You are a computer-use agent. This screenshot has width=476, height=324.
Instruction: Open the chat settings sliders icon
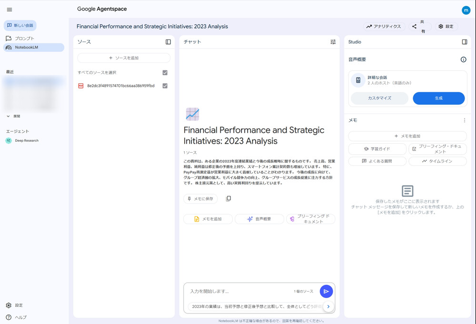click(x=333, y=42)
